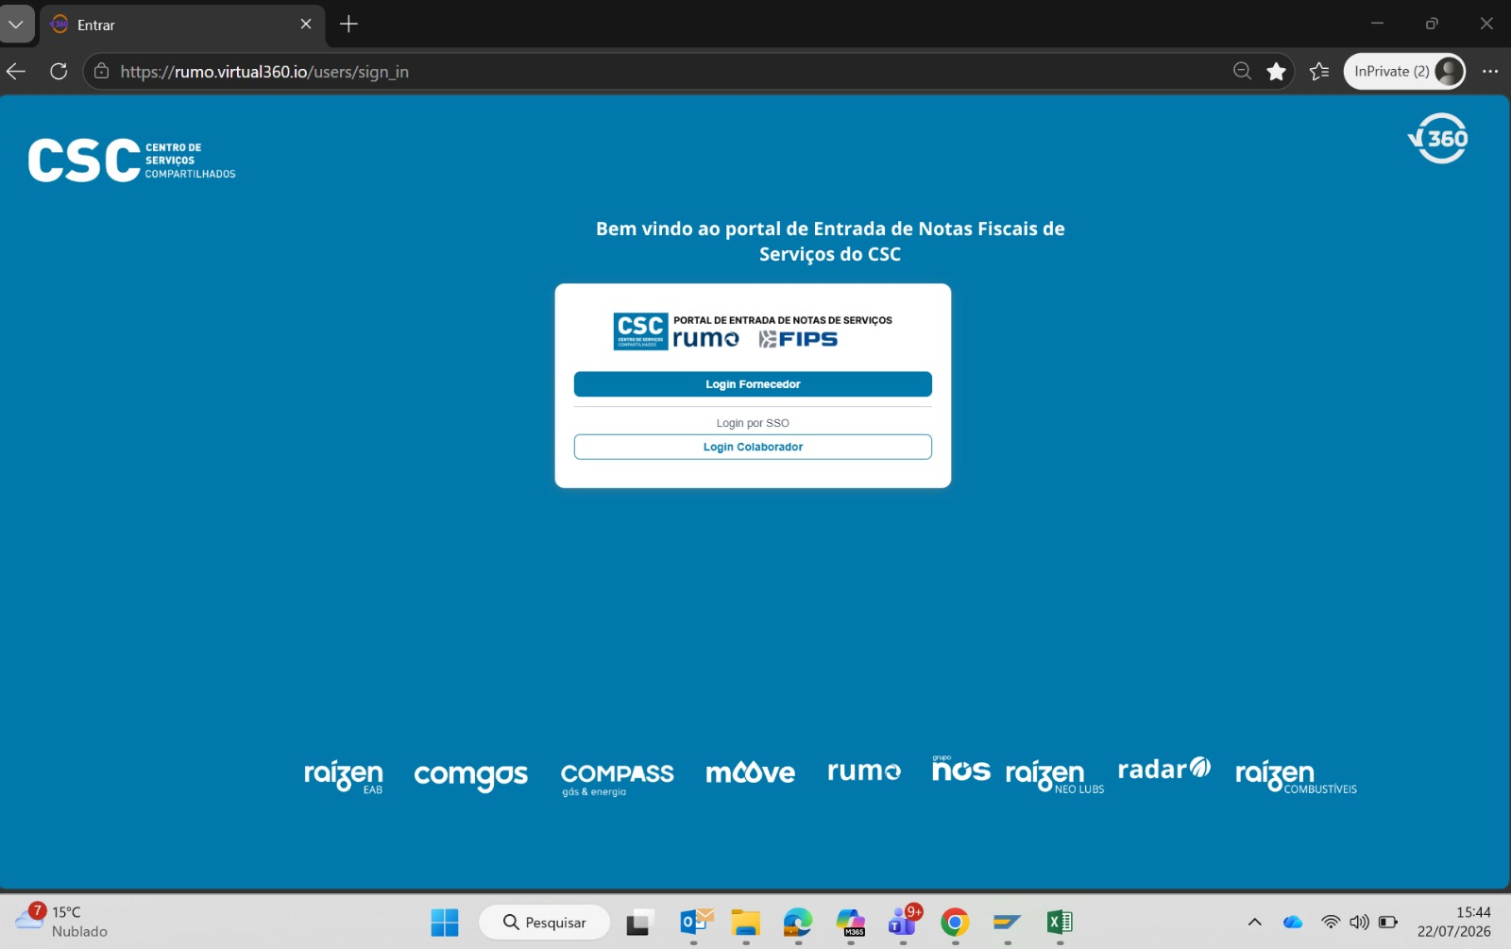The height and width of the screenshot is (949, 1511).
Task: Click the 360 logo in page corner
Action: pos(1438,139)
